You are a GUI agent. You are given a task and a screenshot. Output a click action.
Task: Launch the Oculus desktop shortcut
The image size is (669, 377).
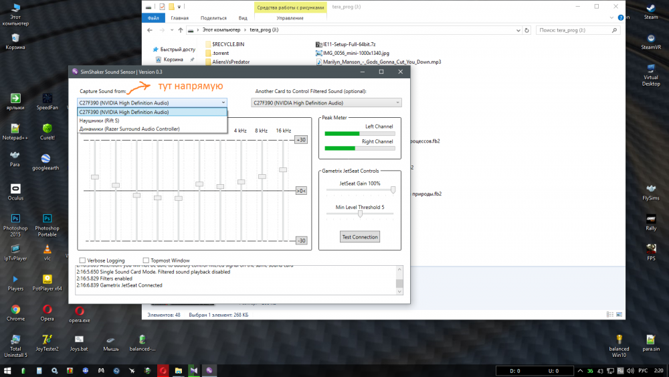click(x=15, y=192)
